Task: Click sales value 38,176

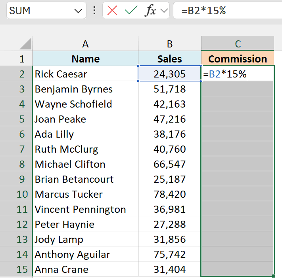Action: coord(170,134)
